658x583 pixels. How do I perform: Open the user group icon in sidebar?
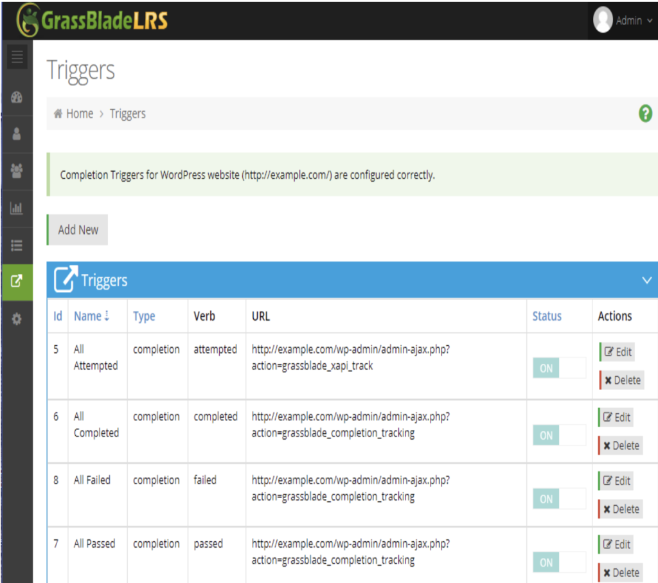pyautogui.click(x=17, y=171)
